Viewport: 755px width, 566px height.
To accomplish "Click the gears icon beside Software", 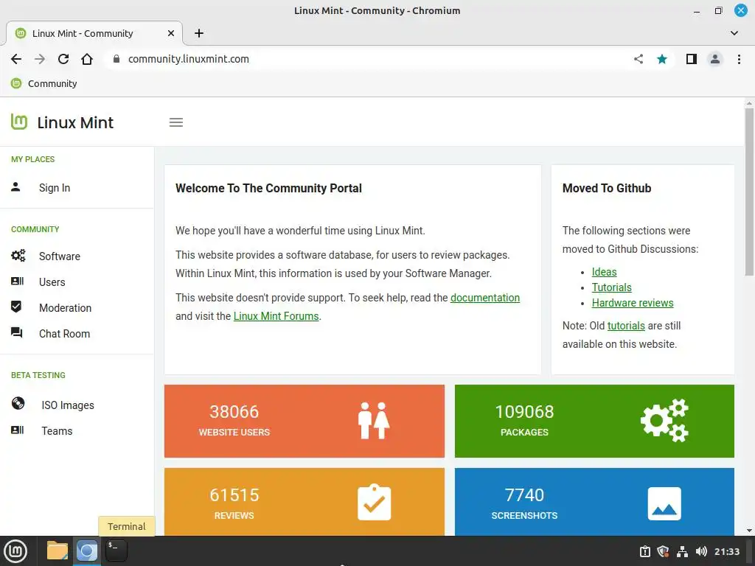I will (18, 256).
